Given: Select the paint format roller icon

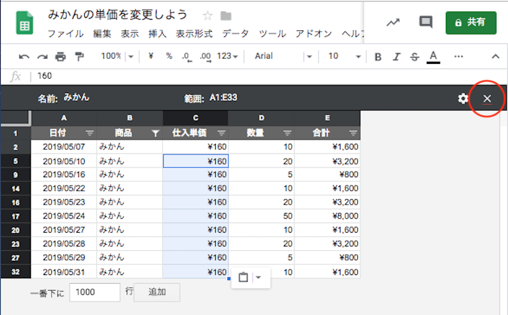Looking at the screenshot, I should pos(79,57).
